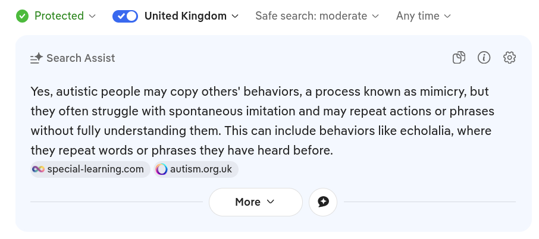Copy the Search Assist answer
This screenshot has height=239, width=539.
point(459,58)
